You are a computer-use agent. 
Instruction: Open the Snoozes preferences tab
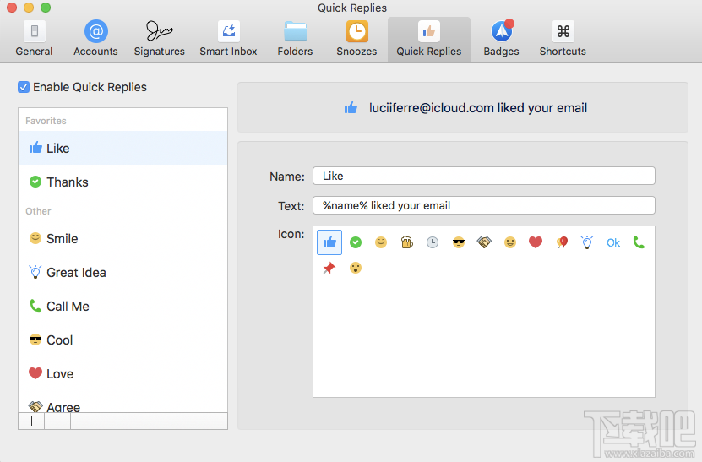(x=356, y=39)
